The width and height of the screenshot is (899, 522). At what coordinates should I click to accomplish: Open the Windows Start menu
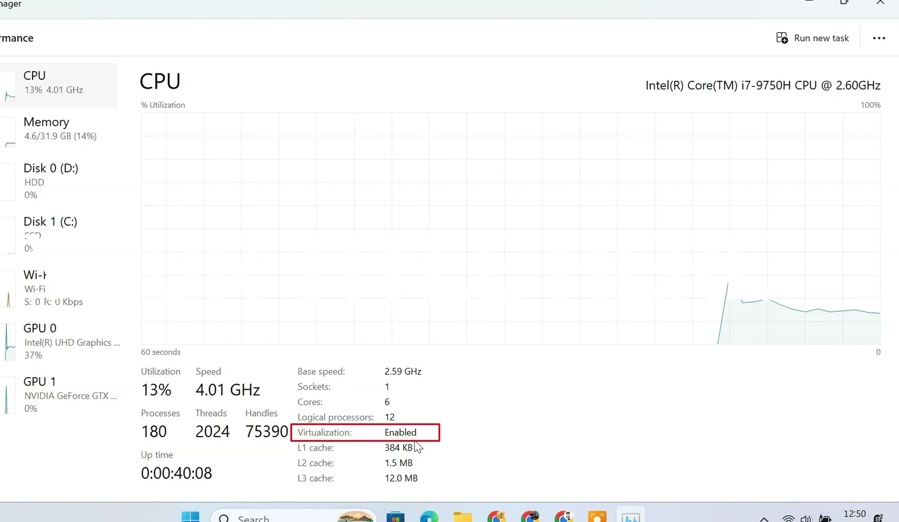click(190, 517)
